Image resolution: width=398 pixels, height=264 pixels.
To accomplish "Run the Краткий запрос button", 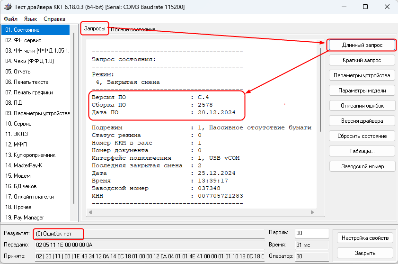I will (362, 60).
